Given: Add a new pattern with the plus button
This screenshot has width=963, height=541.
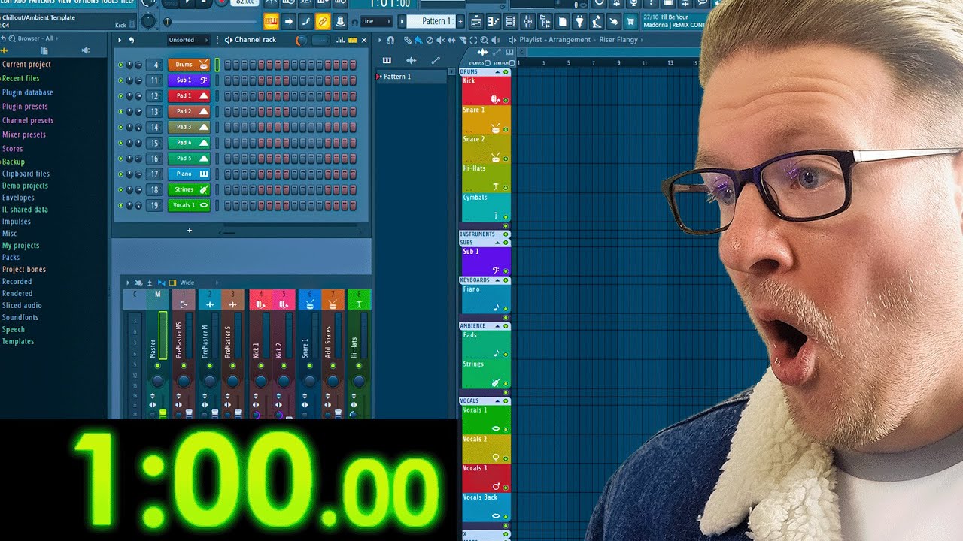Looking at the screenshot, I should coord(459,21).
